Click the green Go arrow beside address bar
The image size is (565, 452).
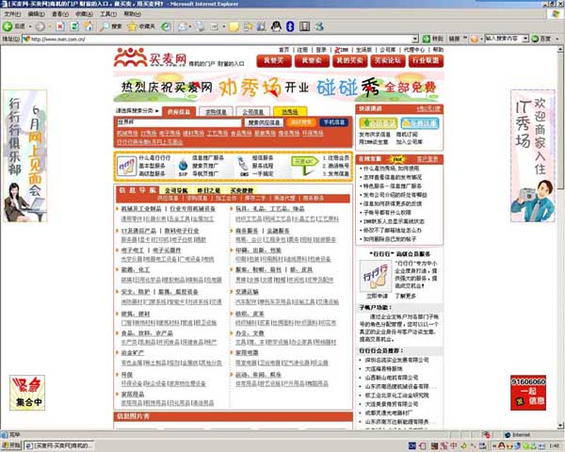pyautogui.click(x=427, y=39)
